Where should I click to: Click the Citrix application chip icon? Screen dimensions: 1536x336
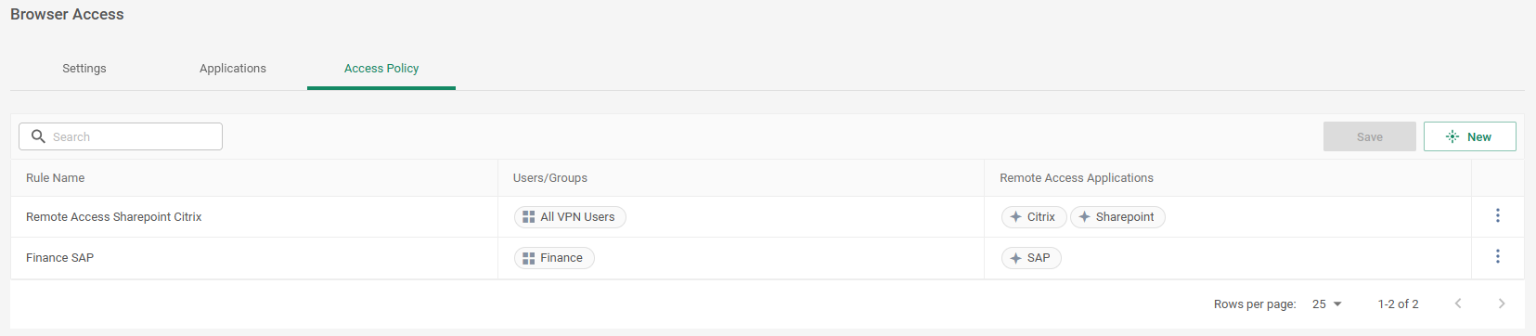point(1015,217)
